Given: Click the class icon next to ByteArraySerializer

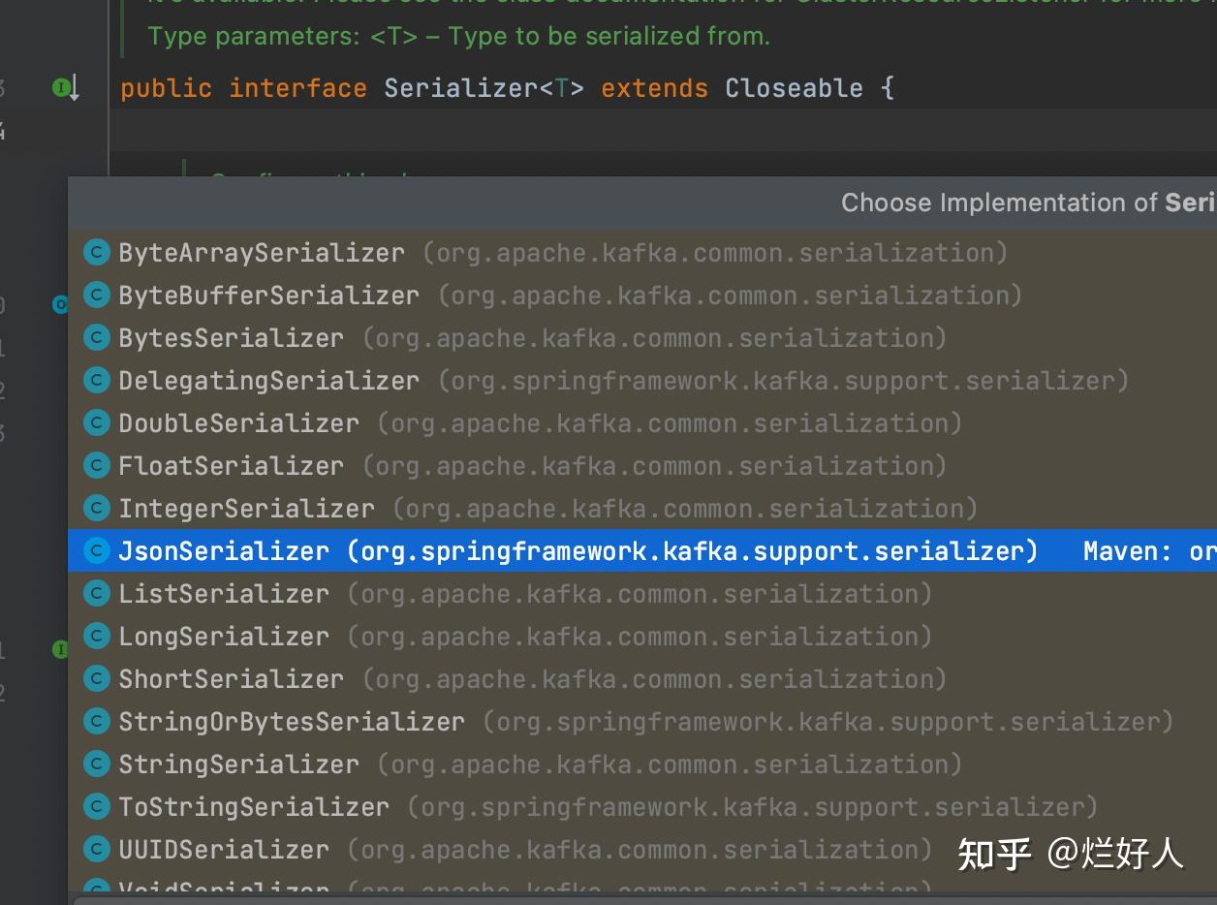Looking at the screenshot, I should coord(96,253).
